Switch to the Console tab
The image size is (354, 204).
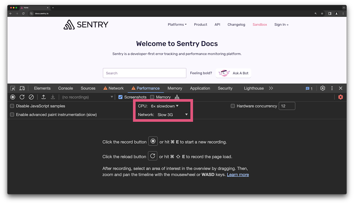[x=65, y=88]
